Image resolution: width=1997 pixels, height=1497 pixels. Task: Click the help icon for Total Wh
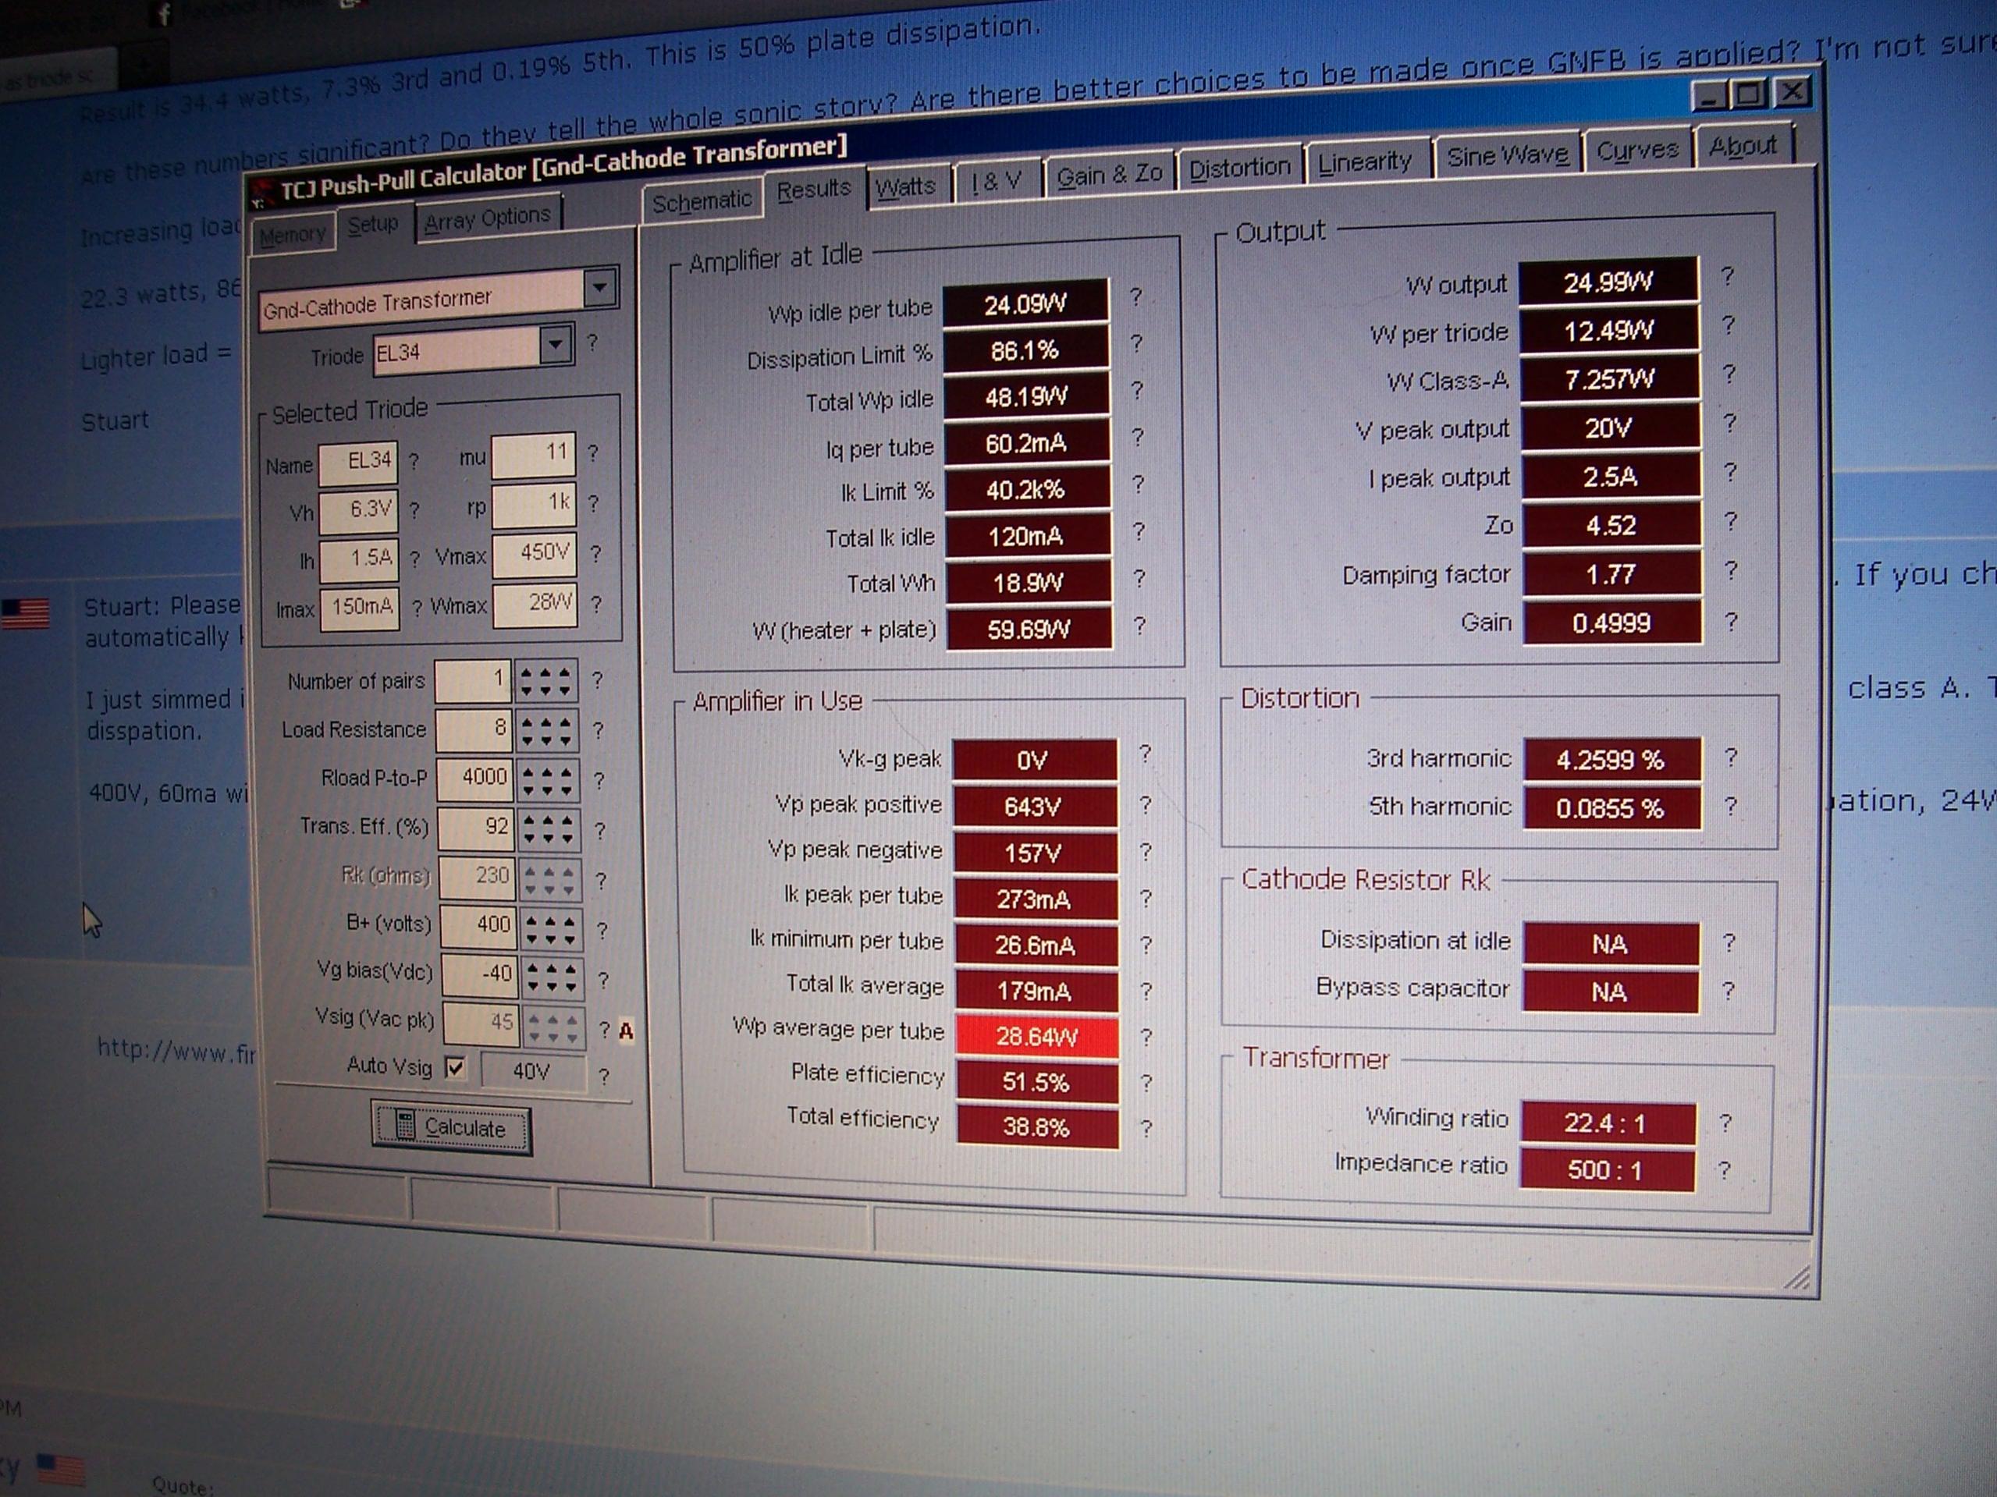(1139, 577)
